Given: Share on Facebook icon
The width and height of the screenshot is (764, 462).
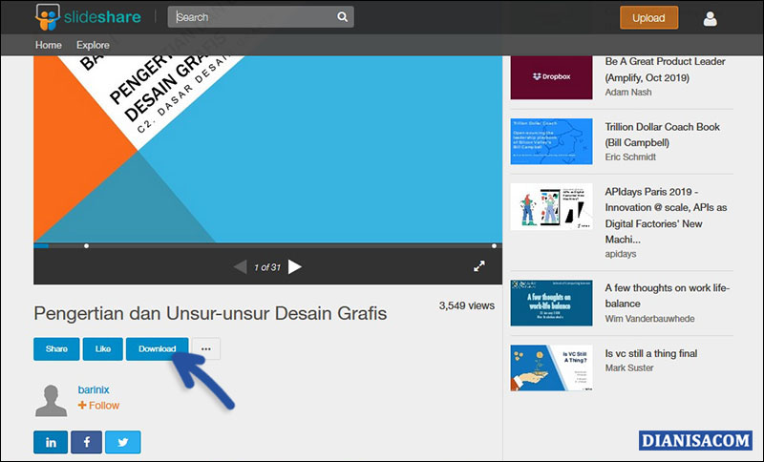Looking at the screenshot, I should coord(86,442).
